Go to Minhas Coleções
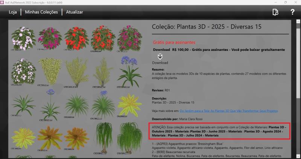Image resolution: width=301 pixels, height=159 pixels. coord(41,12)
